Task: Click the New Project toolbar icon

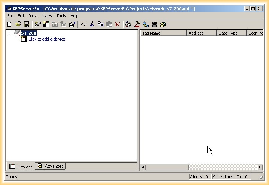Action: point(9,24)
